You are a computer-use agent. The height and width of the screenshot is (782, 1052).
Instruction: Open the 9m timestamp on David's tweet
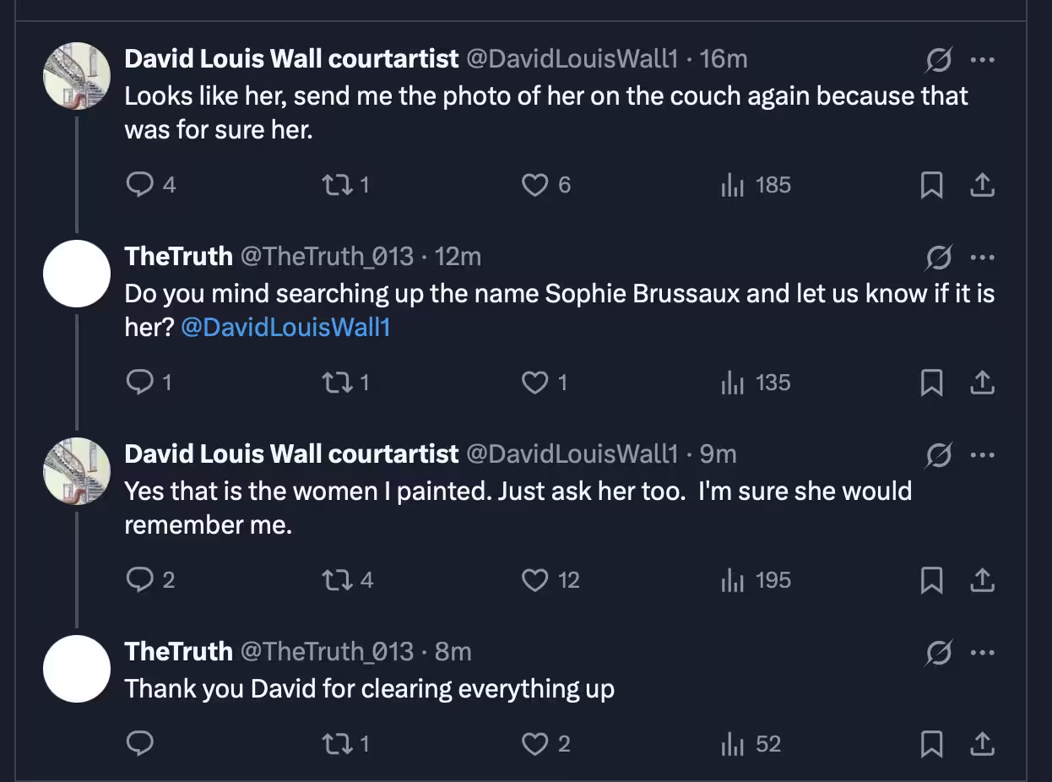pos(719,454)
